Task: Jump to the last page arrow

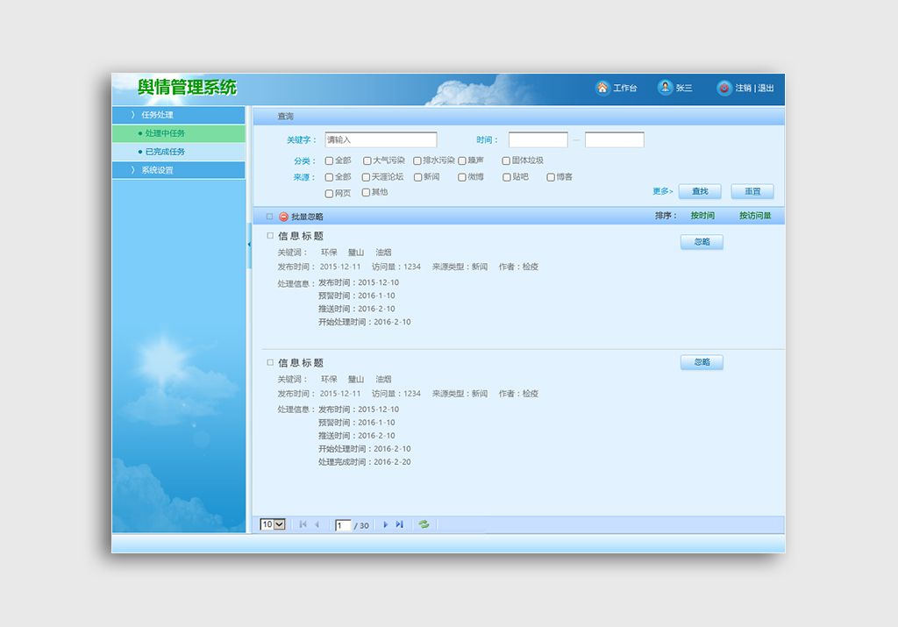Action: 399,524
